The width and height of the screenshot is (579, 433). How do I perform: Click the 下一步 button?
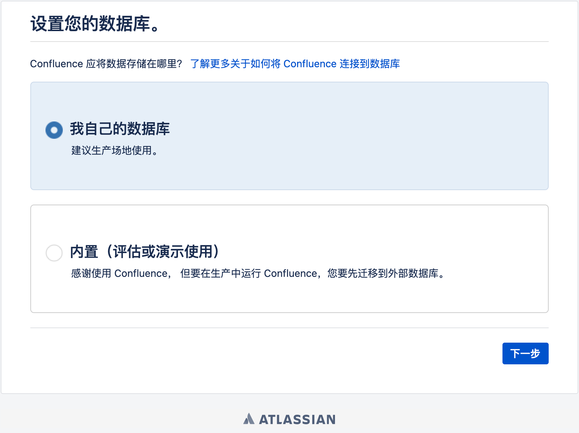point(525,353)
